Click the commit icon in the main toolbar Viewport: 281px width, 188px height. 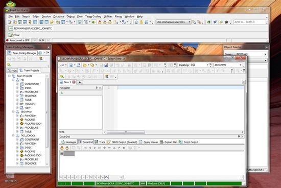(100, 22)
